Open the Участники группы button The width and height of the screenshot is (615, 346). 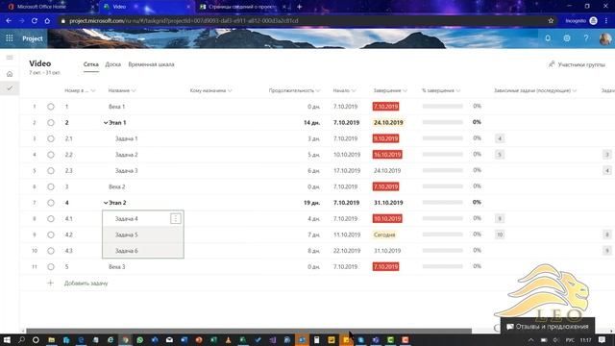[x=577, y=64]
